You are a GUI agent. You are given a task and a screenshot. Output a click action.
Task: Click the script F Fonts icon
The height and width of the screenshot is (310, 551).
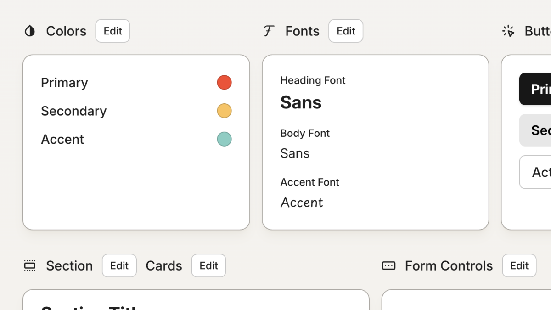click(269, 31)
